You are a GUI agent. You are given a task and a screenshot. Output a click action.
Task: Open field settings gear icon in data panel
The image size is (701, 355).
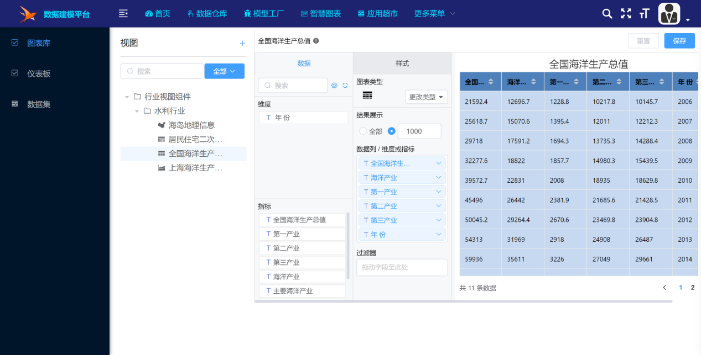334,86
